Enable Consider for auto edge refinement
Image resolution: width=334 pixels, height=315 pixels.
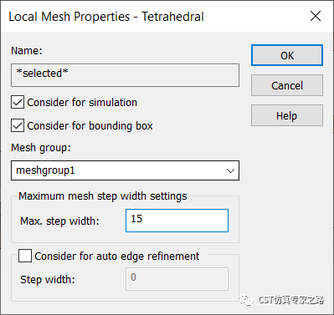tap(25, 256)
